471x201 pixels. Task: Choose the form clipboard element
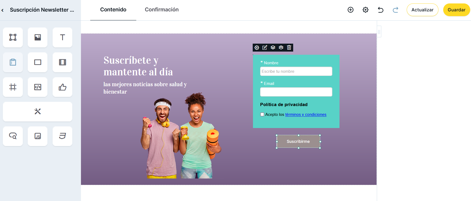coord(13,62)
